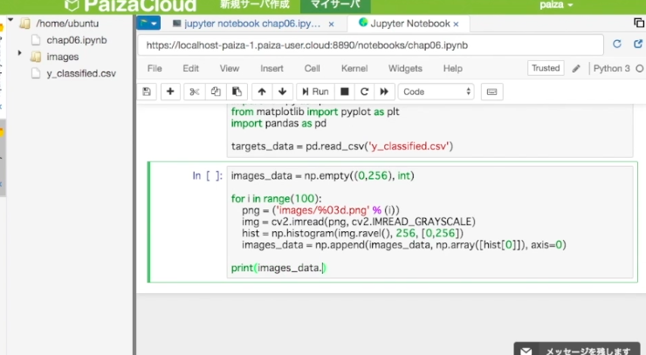The height and width of the screenshot is (355, 646).
Task: Open y_classified.csv in the file tree
Action: (81, 74)
